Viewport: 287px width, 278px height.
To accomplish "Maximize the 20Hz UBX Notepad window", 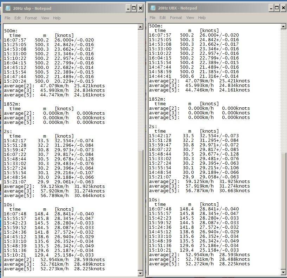I will coord(277,8).
